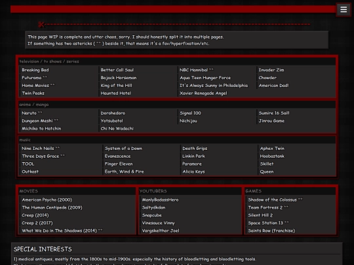The width and height of the screenshot is (354, 265).
Task: Select The Human Centipede (2009) entry
Action: coord(52,207)
